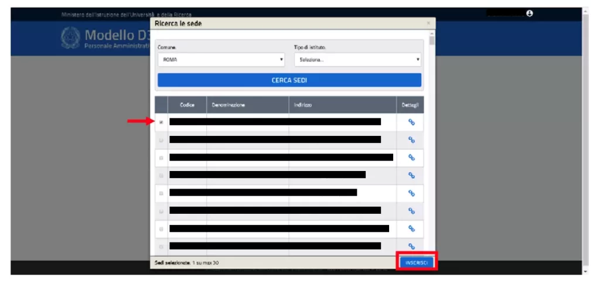This screenshot has width=600, height=284.
Task: Tick the checkbox of the seventh row
Action: click(x=161, y=228)
